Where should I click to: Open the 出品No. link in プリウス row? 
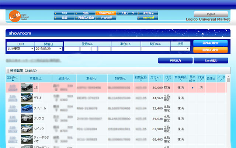[x=13, y=119]
